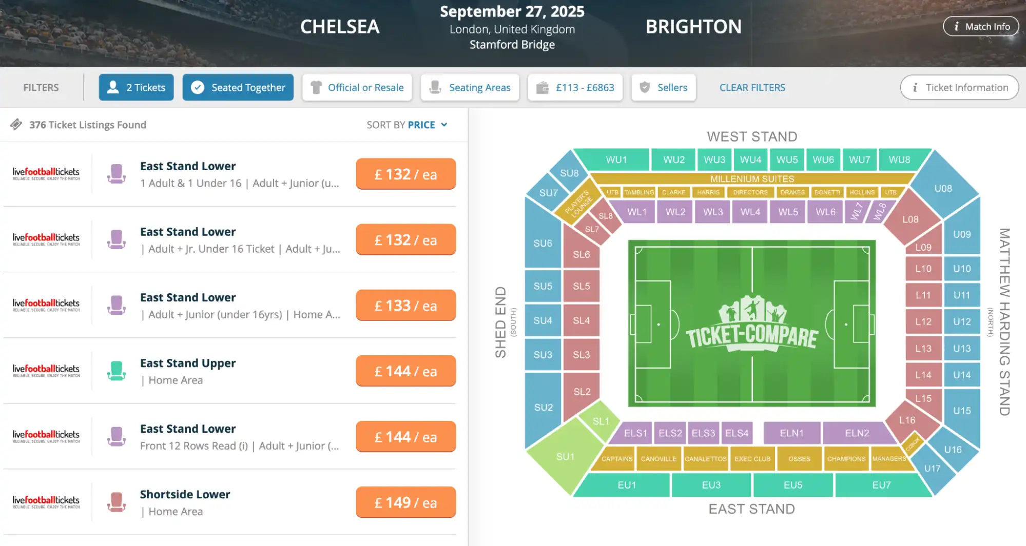Screen dimensions: 1026x546
Task: Click the Ticket Information info icon
Action: point(915,87)
